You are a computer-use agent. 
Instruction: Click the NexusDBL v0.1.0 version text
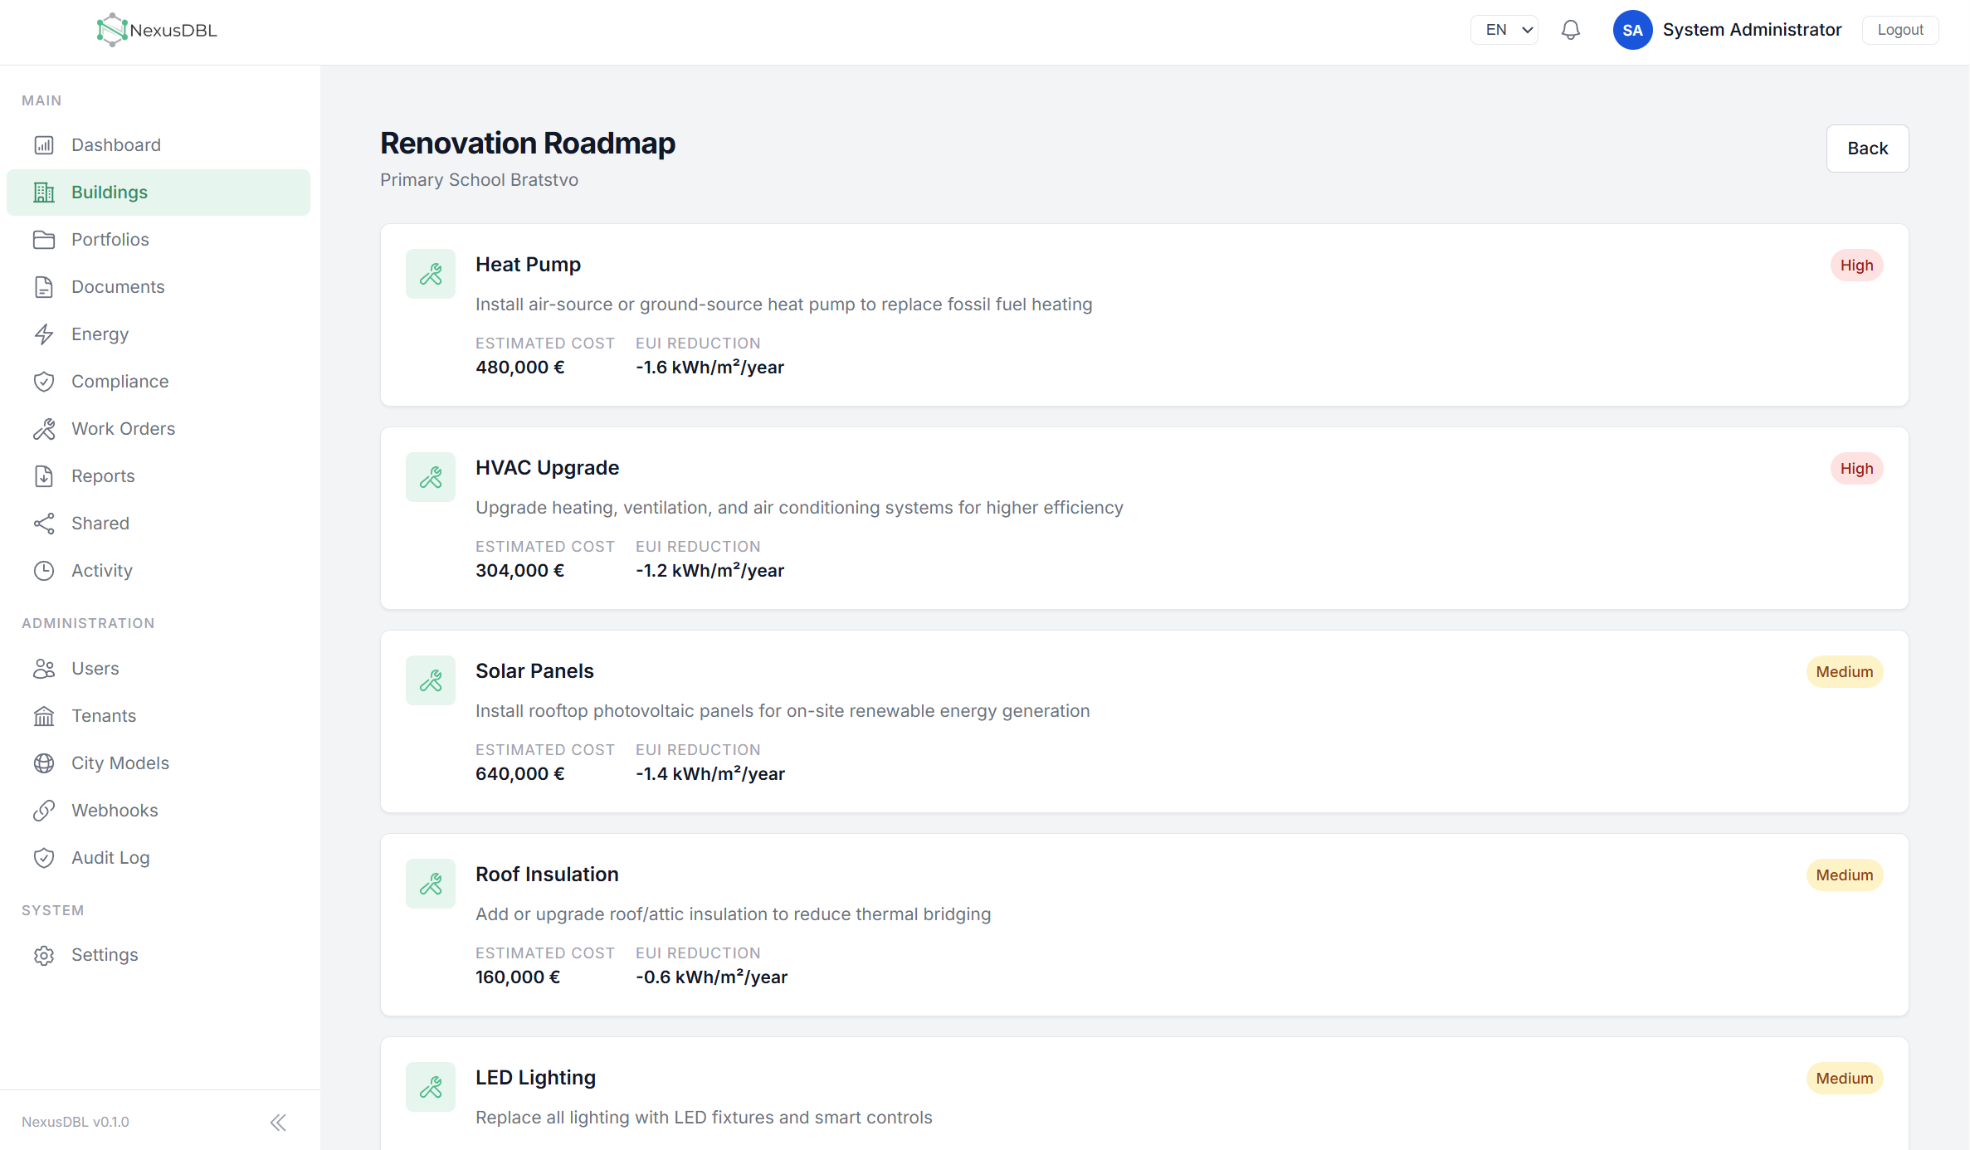[x=76, y=1122]
